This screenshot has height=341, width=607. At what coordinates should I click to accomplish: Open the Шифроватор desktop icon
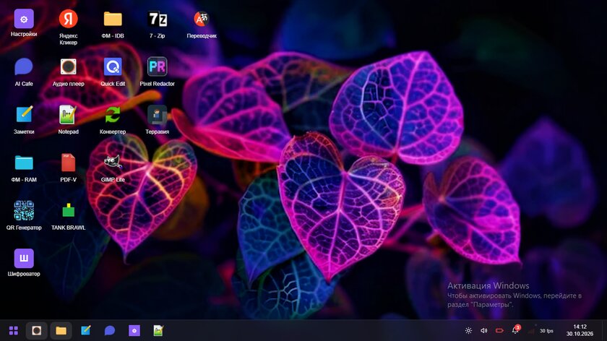pos(24,258)
